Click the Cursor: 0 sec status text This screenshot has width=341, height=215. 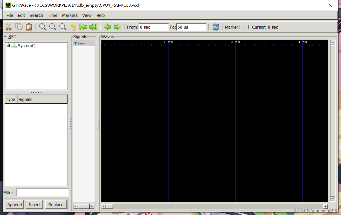click(265, 27)
